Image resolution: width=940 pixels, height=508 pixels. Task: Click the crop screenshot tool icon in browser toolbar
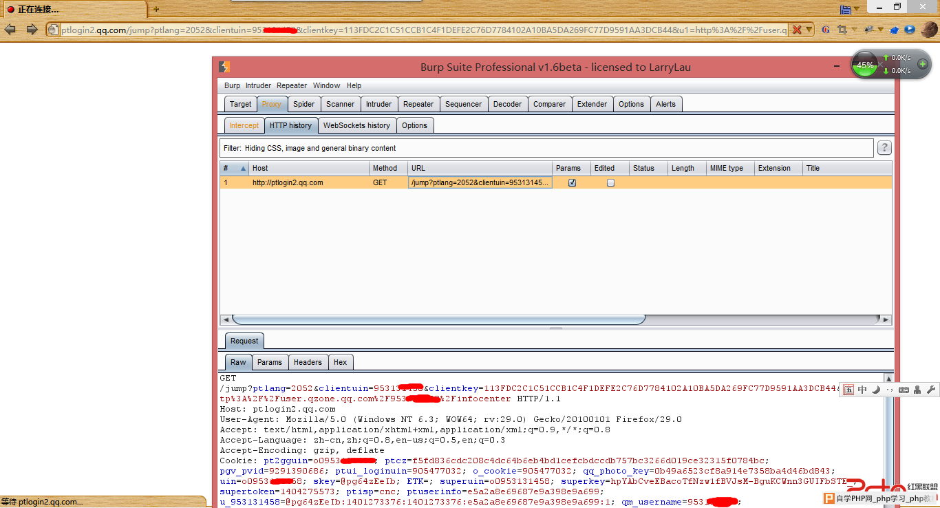click(x=842, y=30)
